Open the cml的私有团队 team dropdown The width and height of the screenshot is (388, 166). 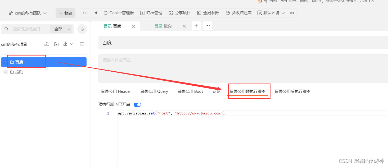point(28,13)
